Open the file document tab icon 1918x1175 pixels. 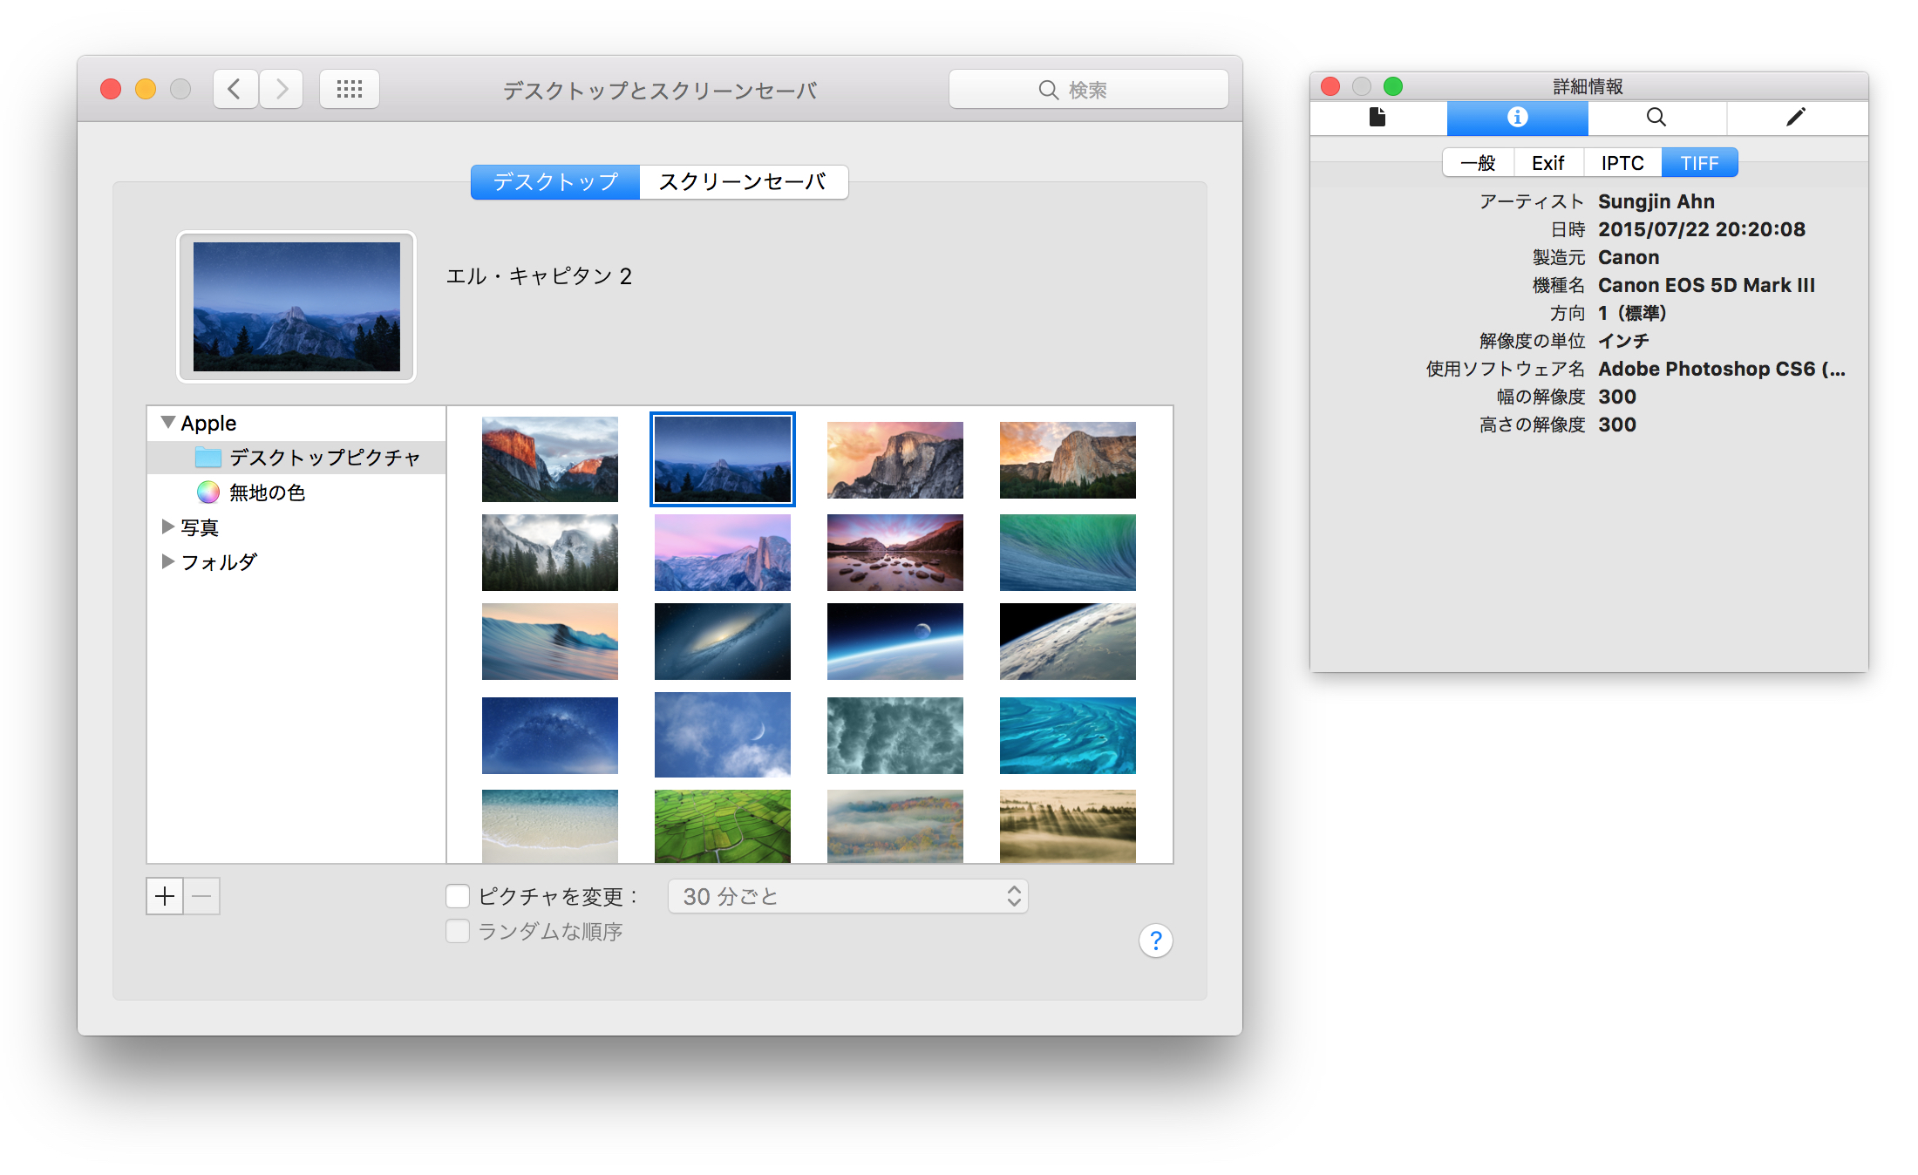click(1377, 118)
